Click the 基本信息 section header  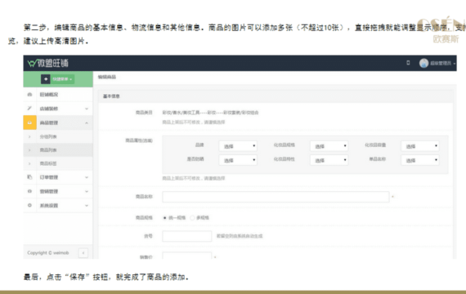(x=111, y=96)
